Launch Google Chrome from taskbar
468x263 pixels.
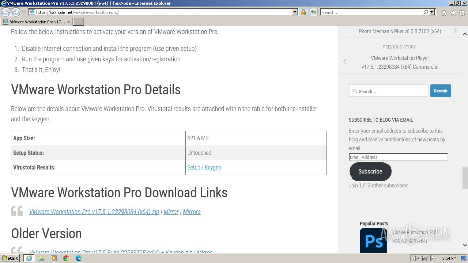(66, 258)
